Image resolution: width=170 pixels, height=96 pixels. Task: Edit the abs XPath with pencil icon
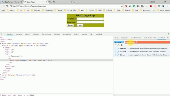118,52
